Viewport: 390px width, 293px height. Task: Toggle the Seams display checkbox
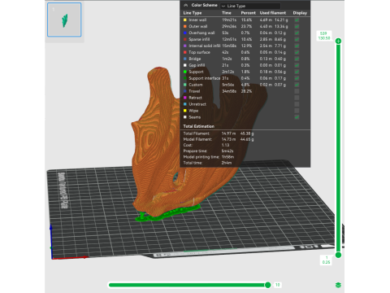(x=297, y=117)
